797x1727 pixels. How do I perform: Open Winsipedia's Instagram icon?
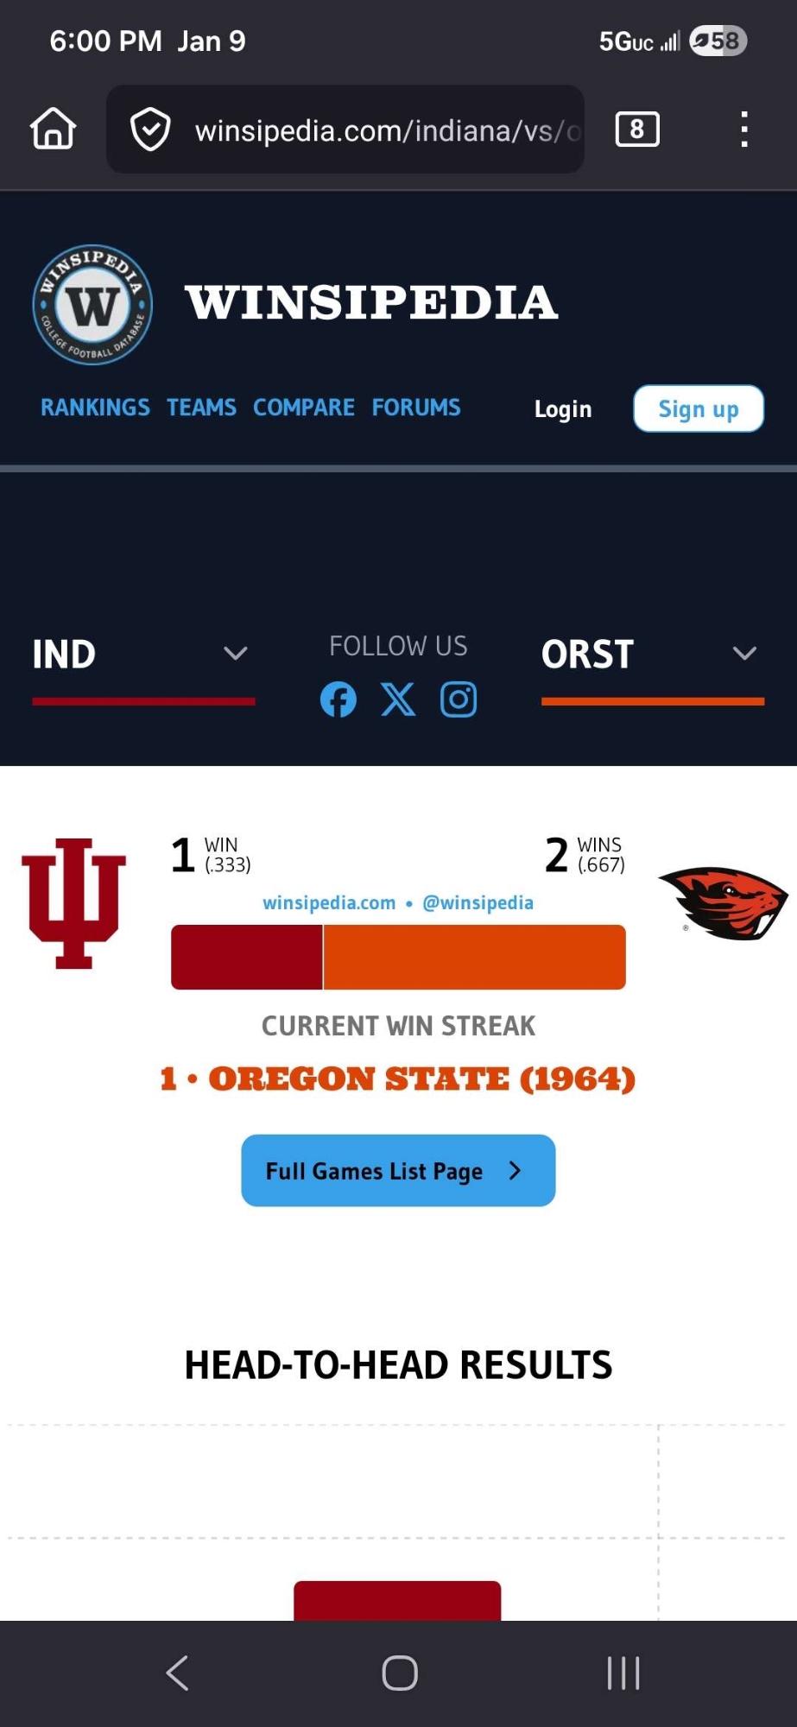(459, 699)
